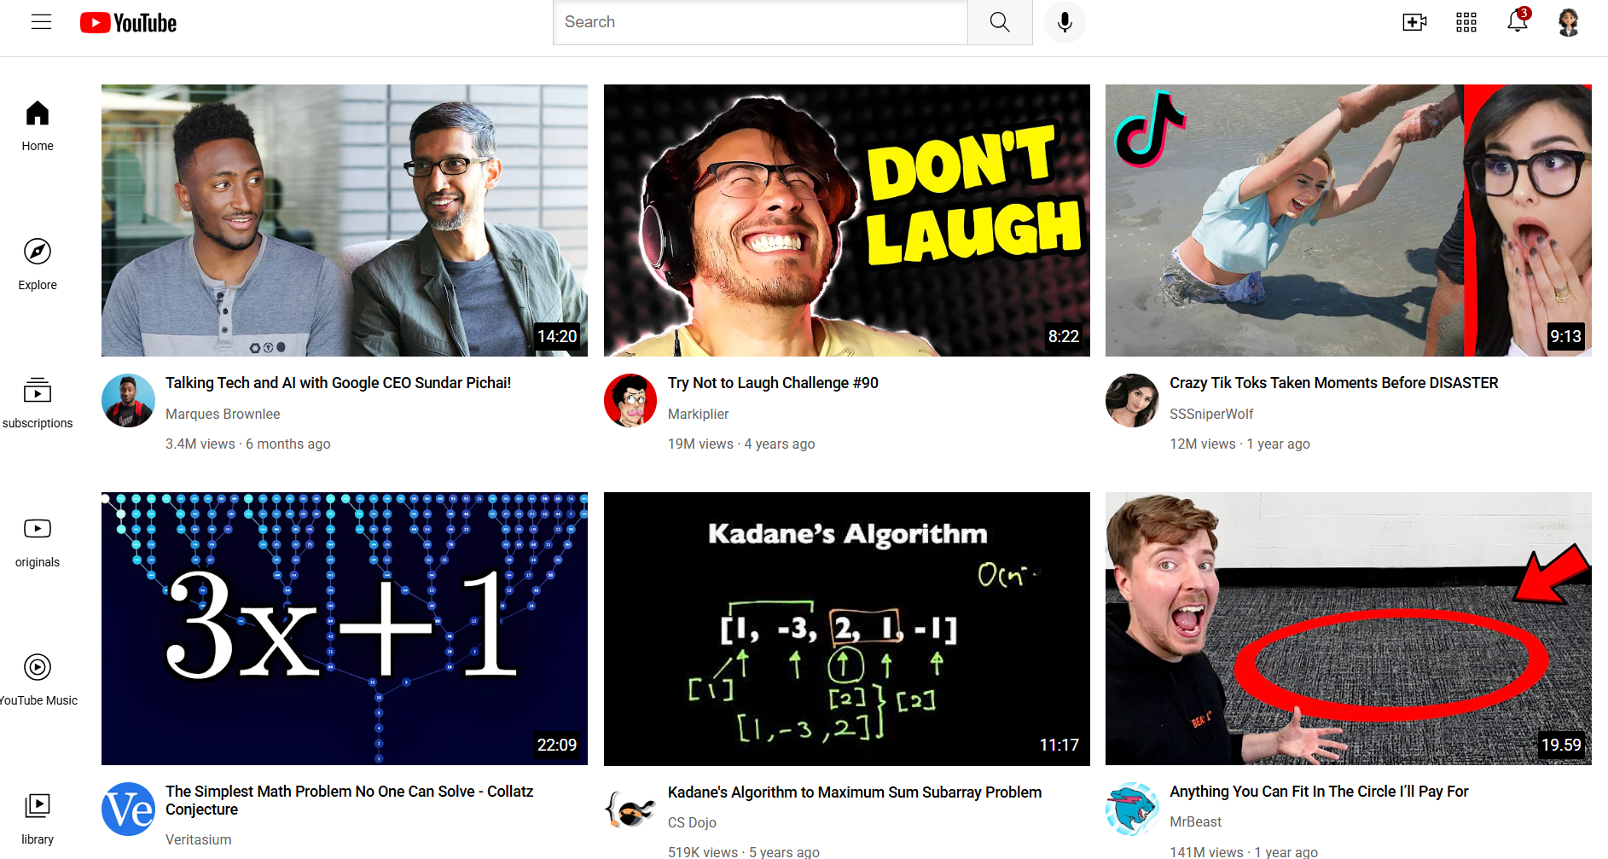Open library in the sidebar
Viewport: 1608px width, 859px height.
38,818
